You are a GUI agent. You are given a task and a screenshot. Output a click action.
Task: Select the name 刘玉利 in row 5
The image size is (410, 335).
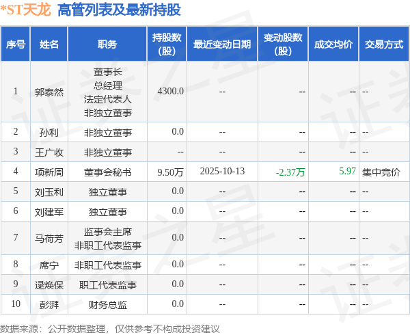[49, 192]
